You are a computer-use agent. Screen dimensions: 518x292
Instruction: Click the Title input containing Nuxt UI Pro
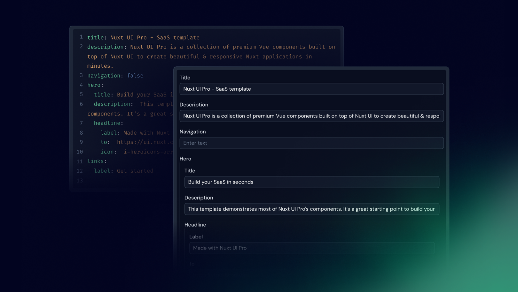point(311,89)
